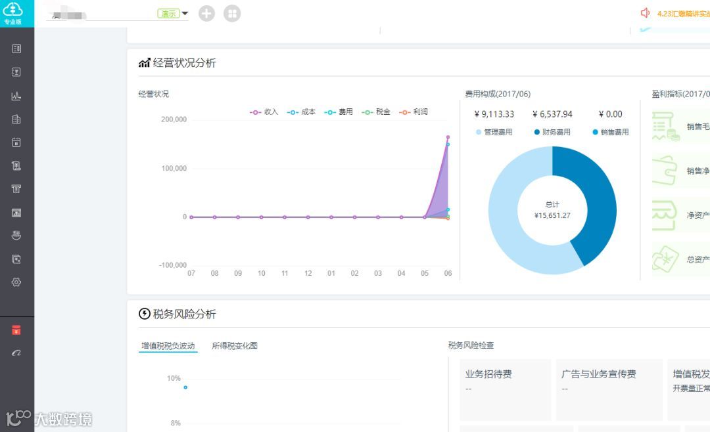Open the 4.23汇缴精讲 announcement link

683,14
